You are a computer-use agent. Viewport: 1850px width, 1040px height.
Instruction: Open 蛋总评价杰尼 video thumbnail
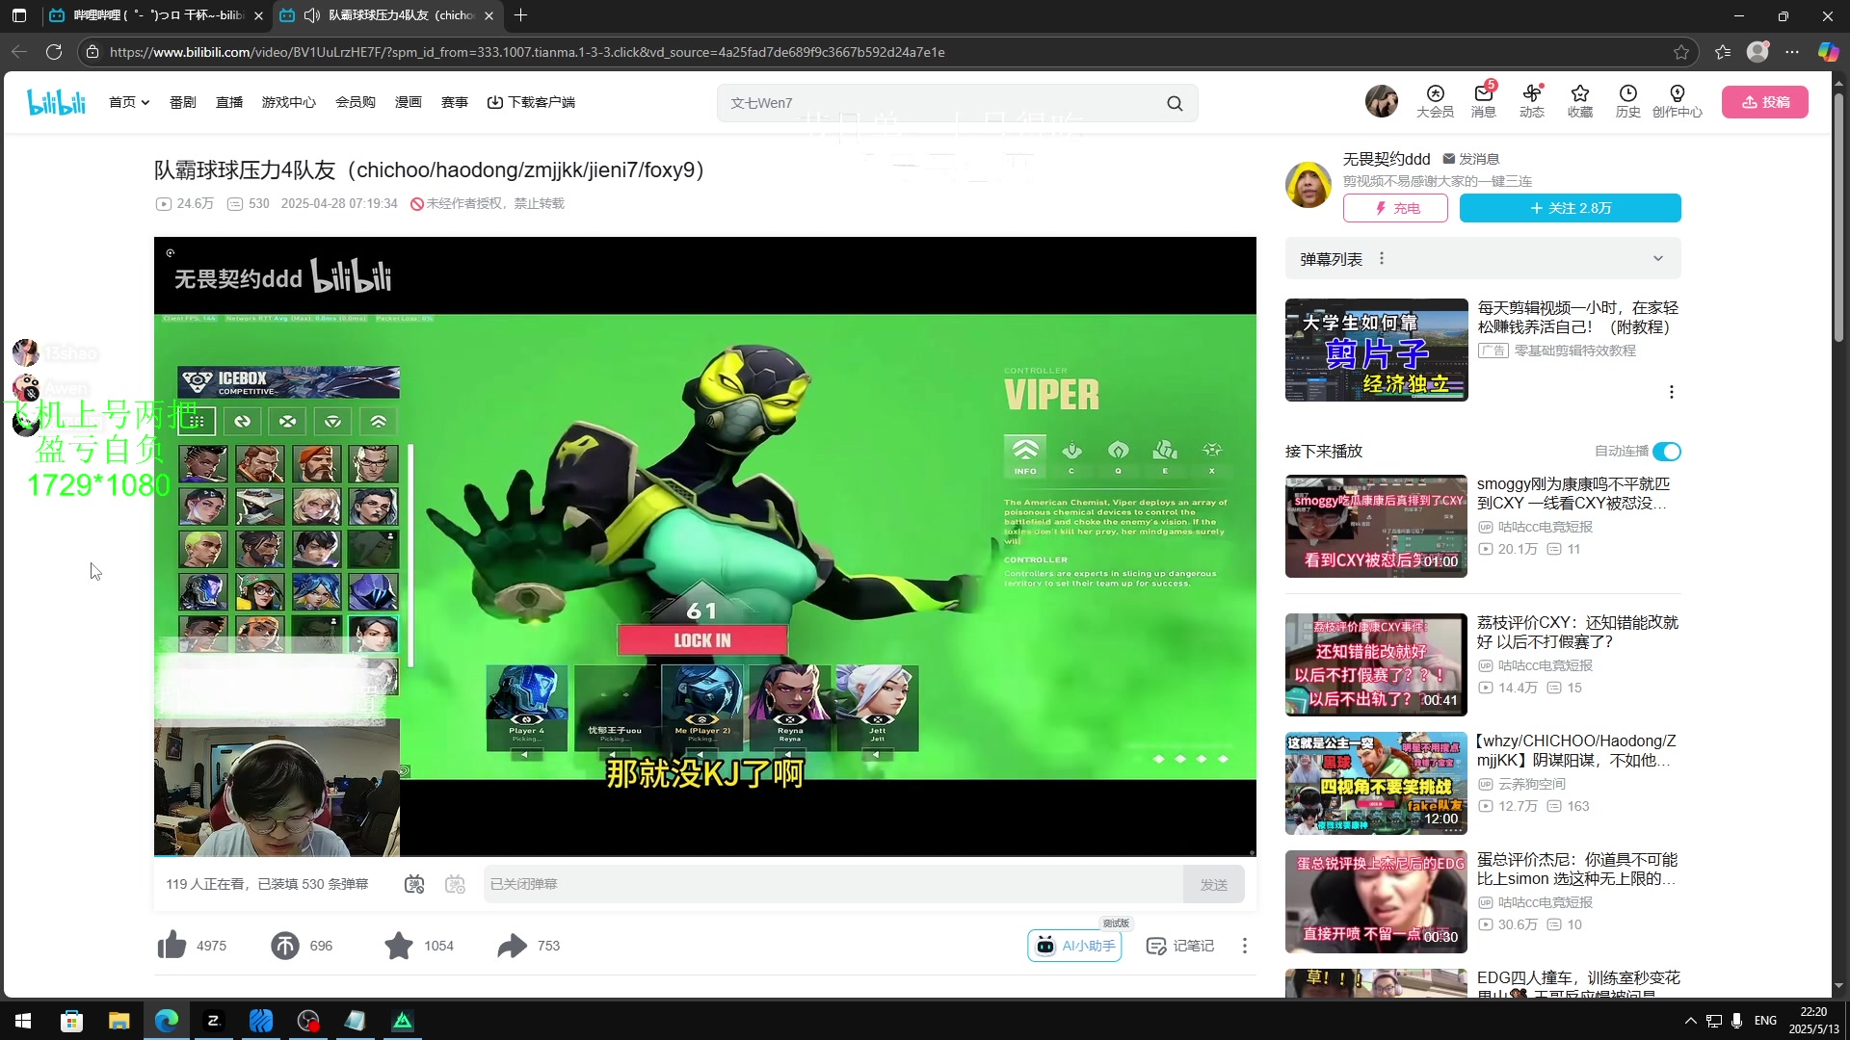[1376, 902]
